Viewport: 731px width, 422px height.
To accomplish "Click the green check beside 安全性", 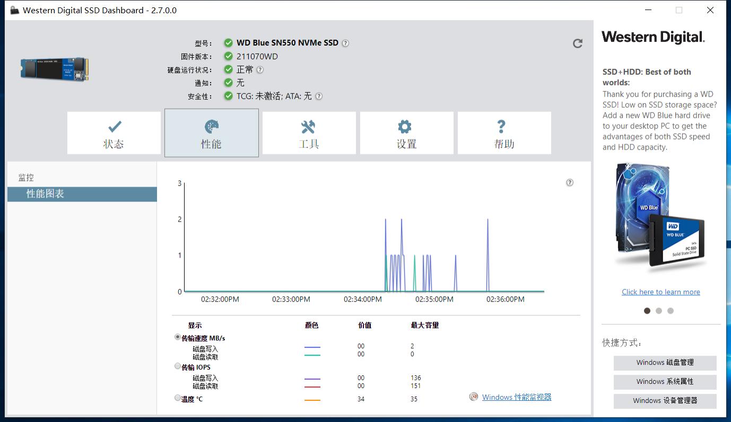I will (x=228, y=96).
